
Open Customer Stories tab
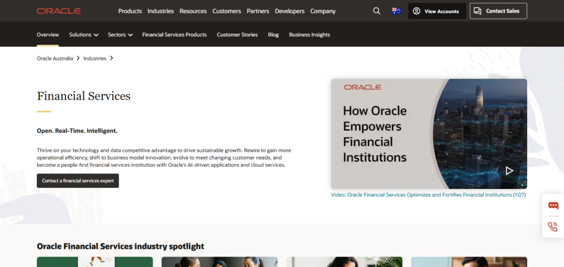point(237,35)
